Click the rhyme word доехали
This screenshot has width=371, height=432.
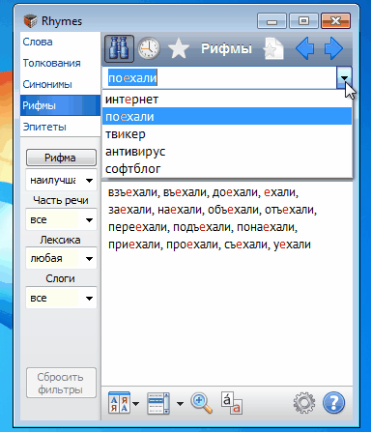tap(235, 192)
